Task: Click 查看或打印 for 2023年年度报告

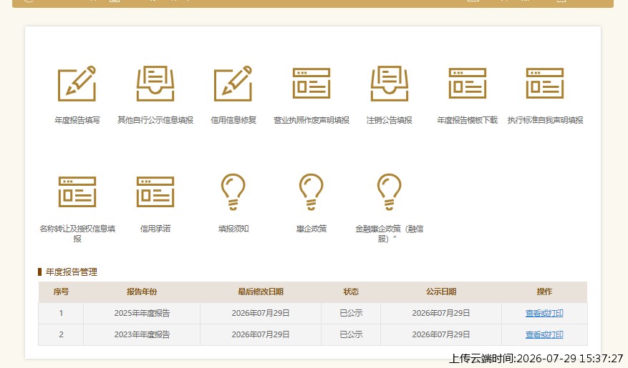Action: tap(544, 335)
